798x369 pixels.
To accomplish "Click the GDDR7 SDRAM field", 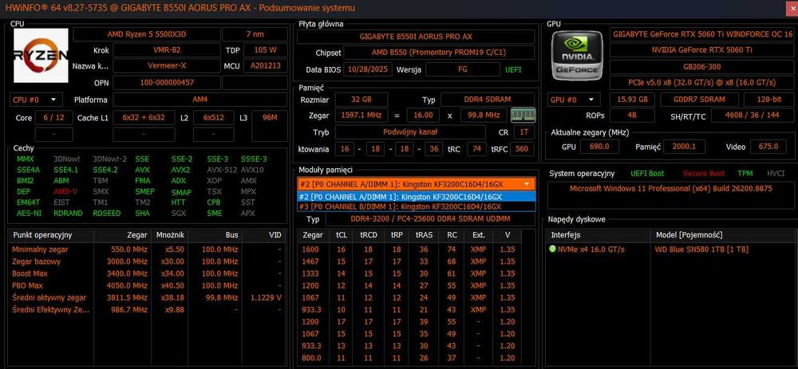I will pos(701,100).
